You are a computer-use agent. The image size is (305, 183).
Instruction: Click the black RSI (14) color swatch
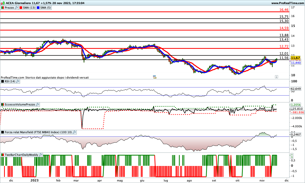(x=3, y=81)
